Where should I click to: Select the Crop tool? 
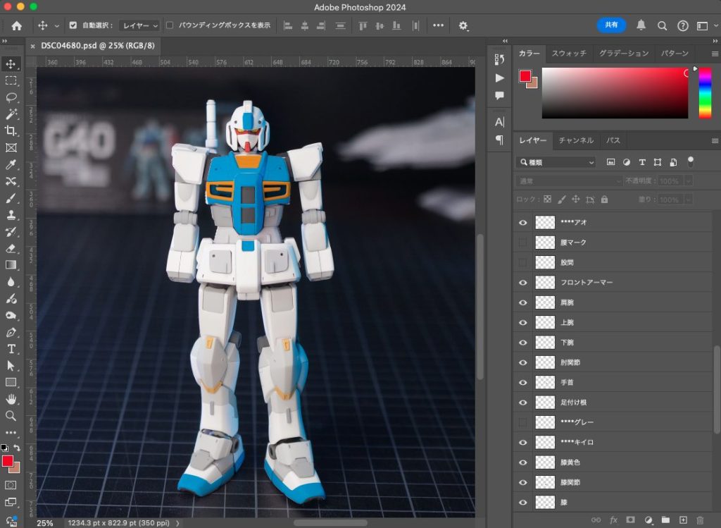point(11,131)
